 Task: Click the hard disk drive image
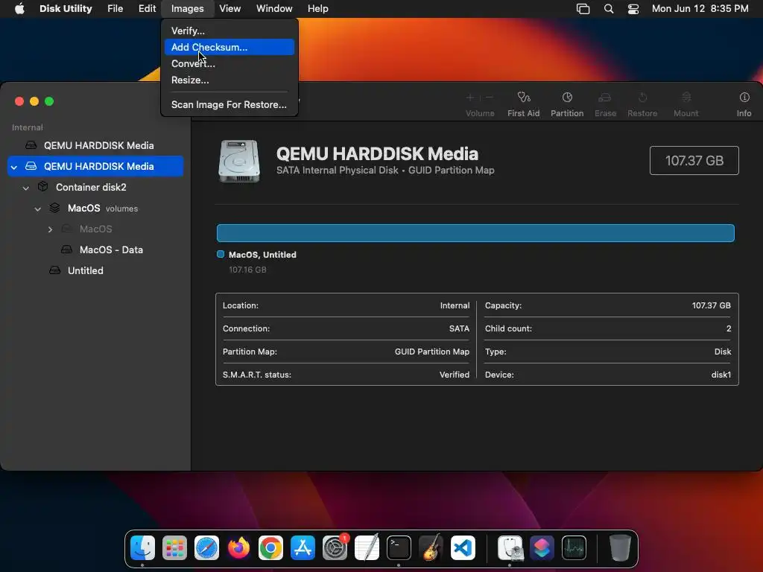point(239,161)
